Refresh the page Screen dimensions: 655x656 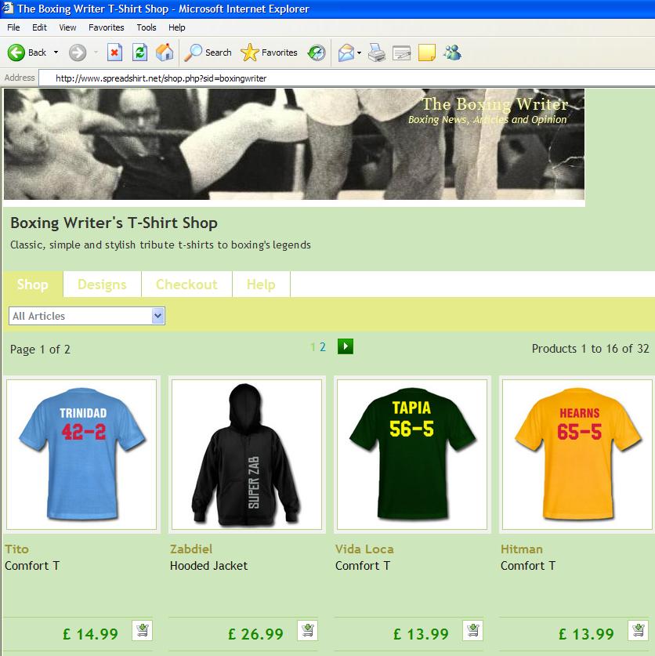coord(140,53)
